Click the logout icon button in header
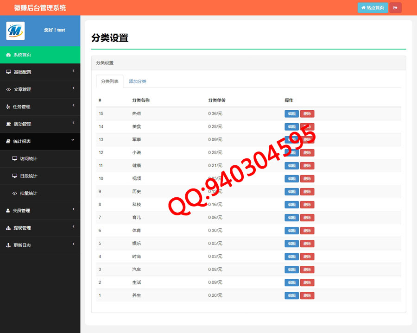417x333 pixels. [395, 8]
